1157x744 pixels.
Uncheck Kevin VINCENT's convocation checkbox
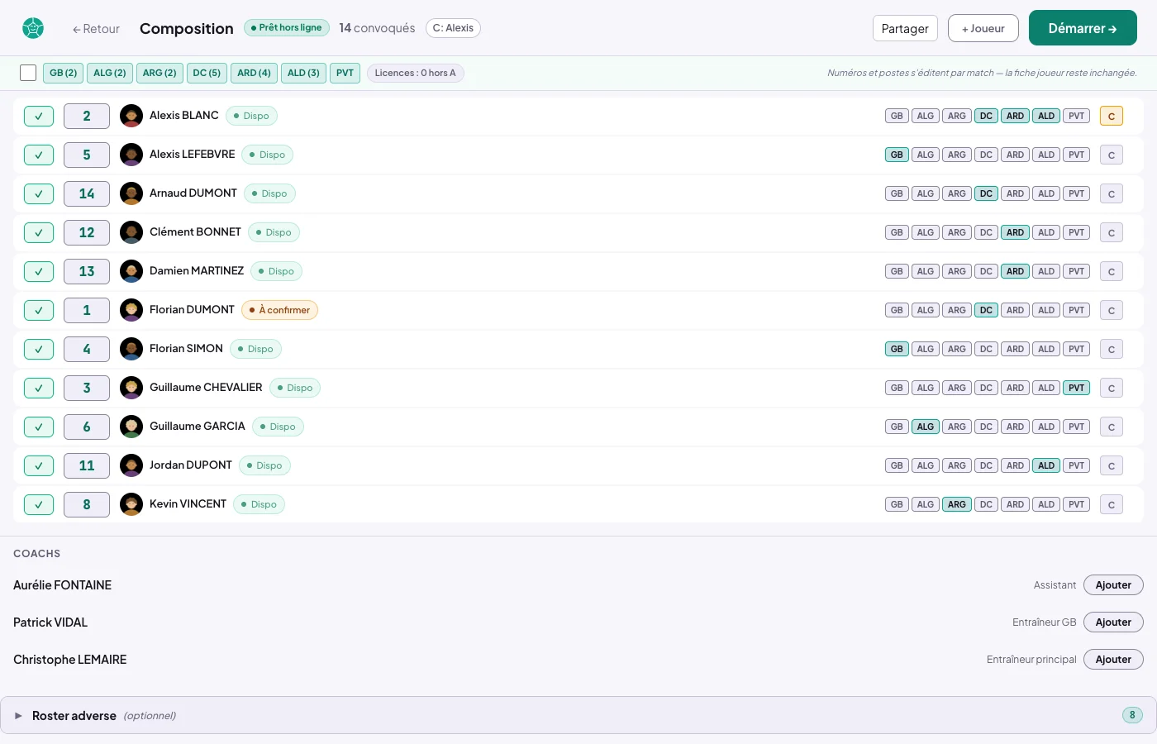[x=39, y=504]
